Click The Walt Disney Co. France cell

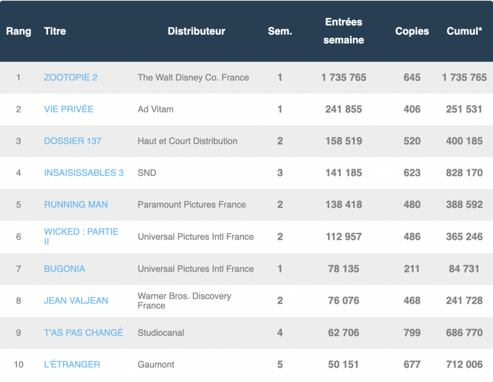coord(193,77)
